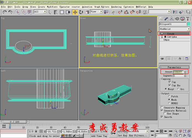Screen dimensions: 192x138
Task: Activate the Select and Scale tool
Action: pos(87,12)
